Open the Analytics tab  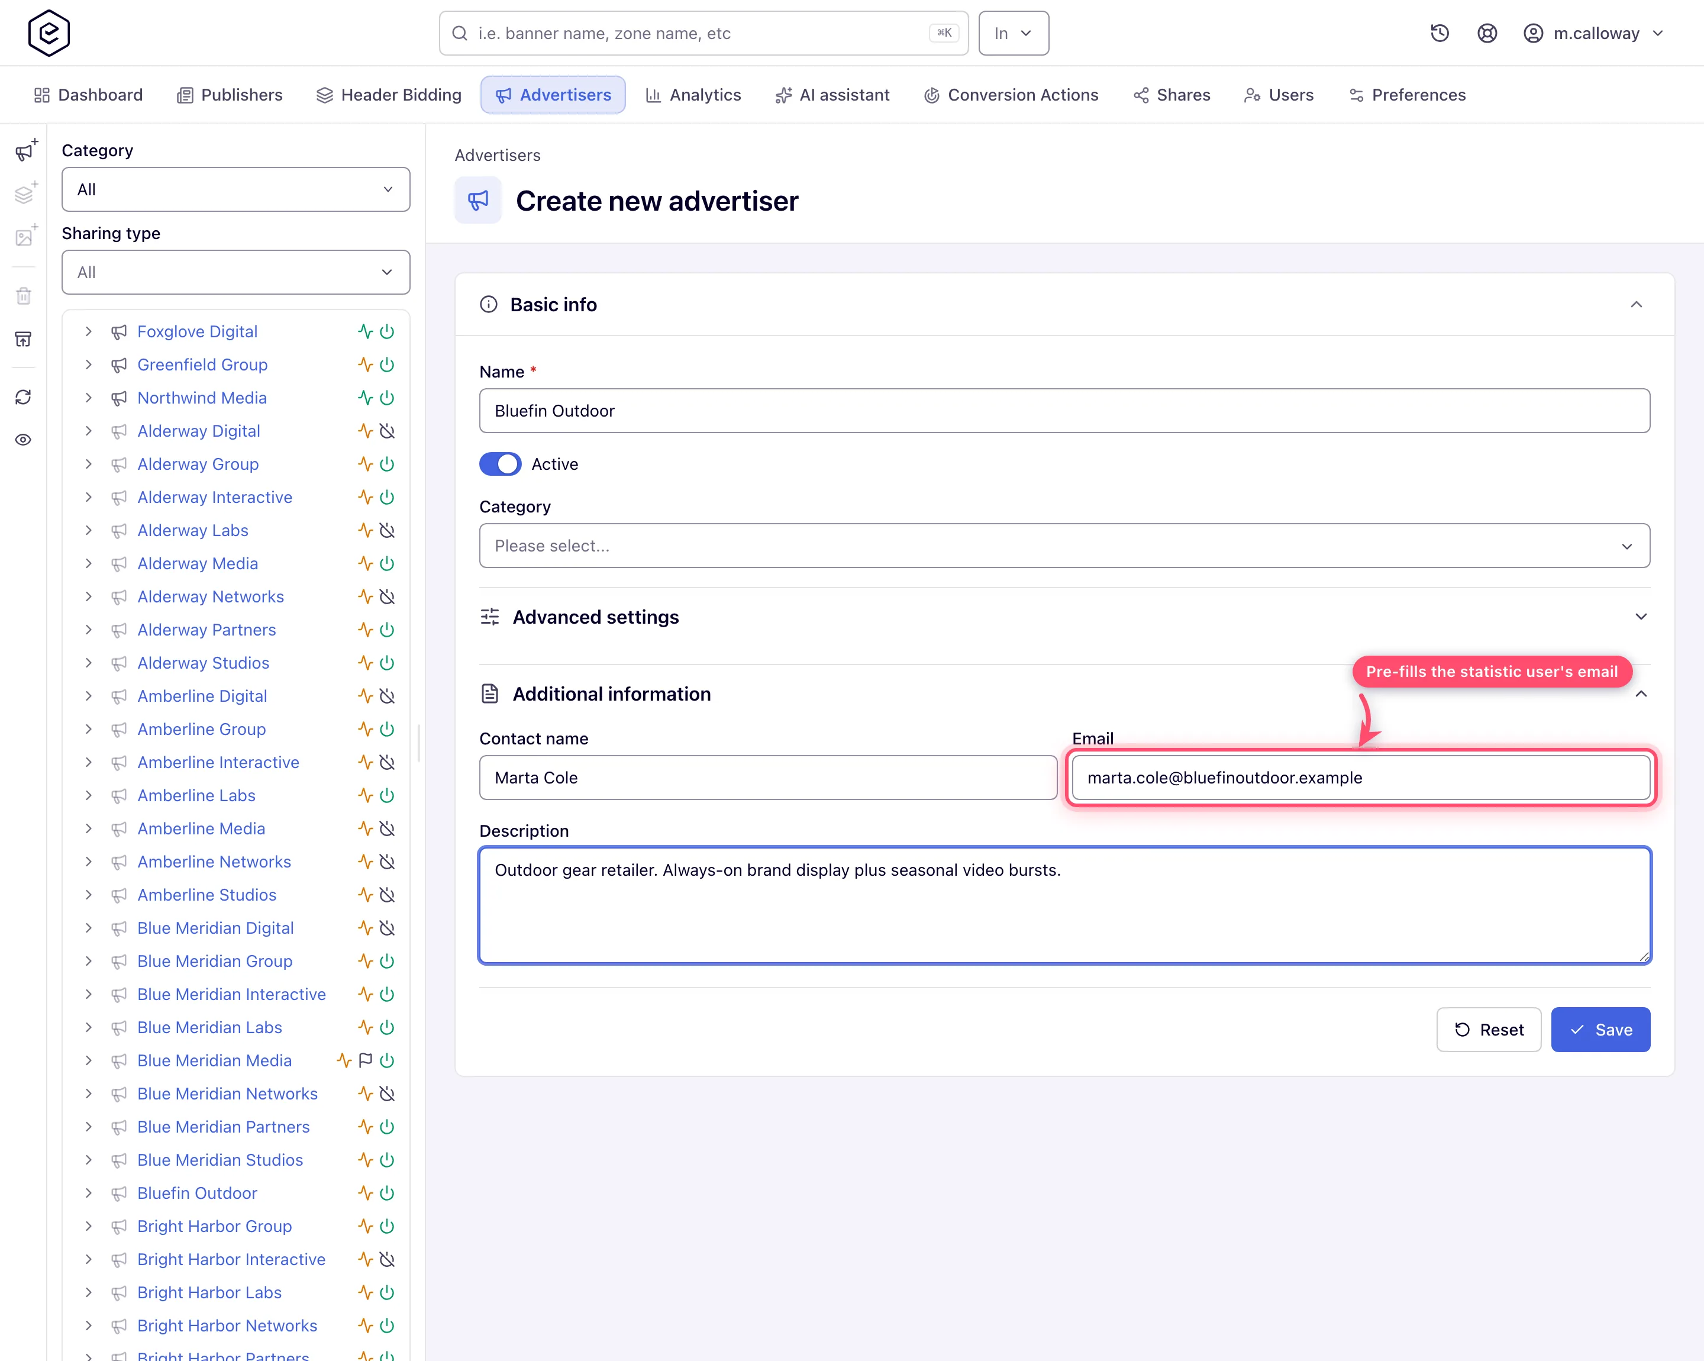(x=693, y=95)
